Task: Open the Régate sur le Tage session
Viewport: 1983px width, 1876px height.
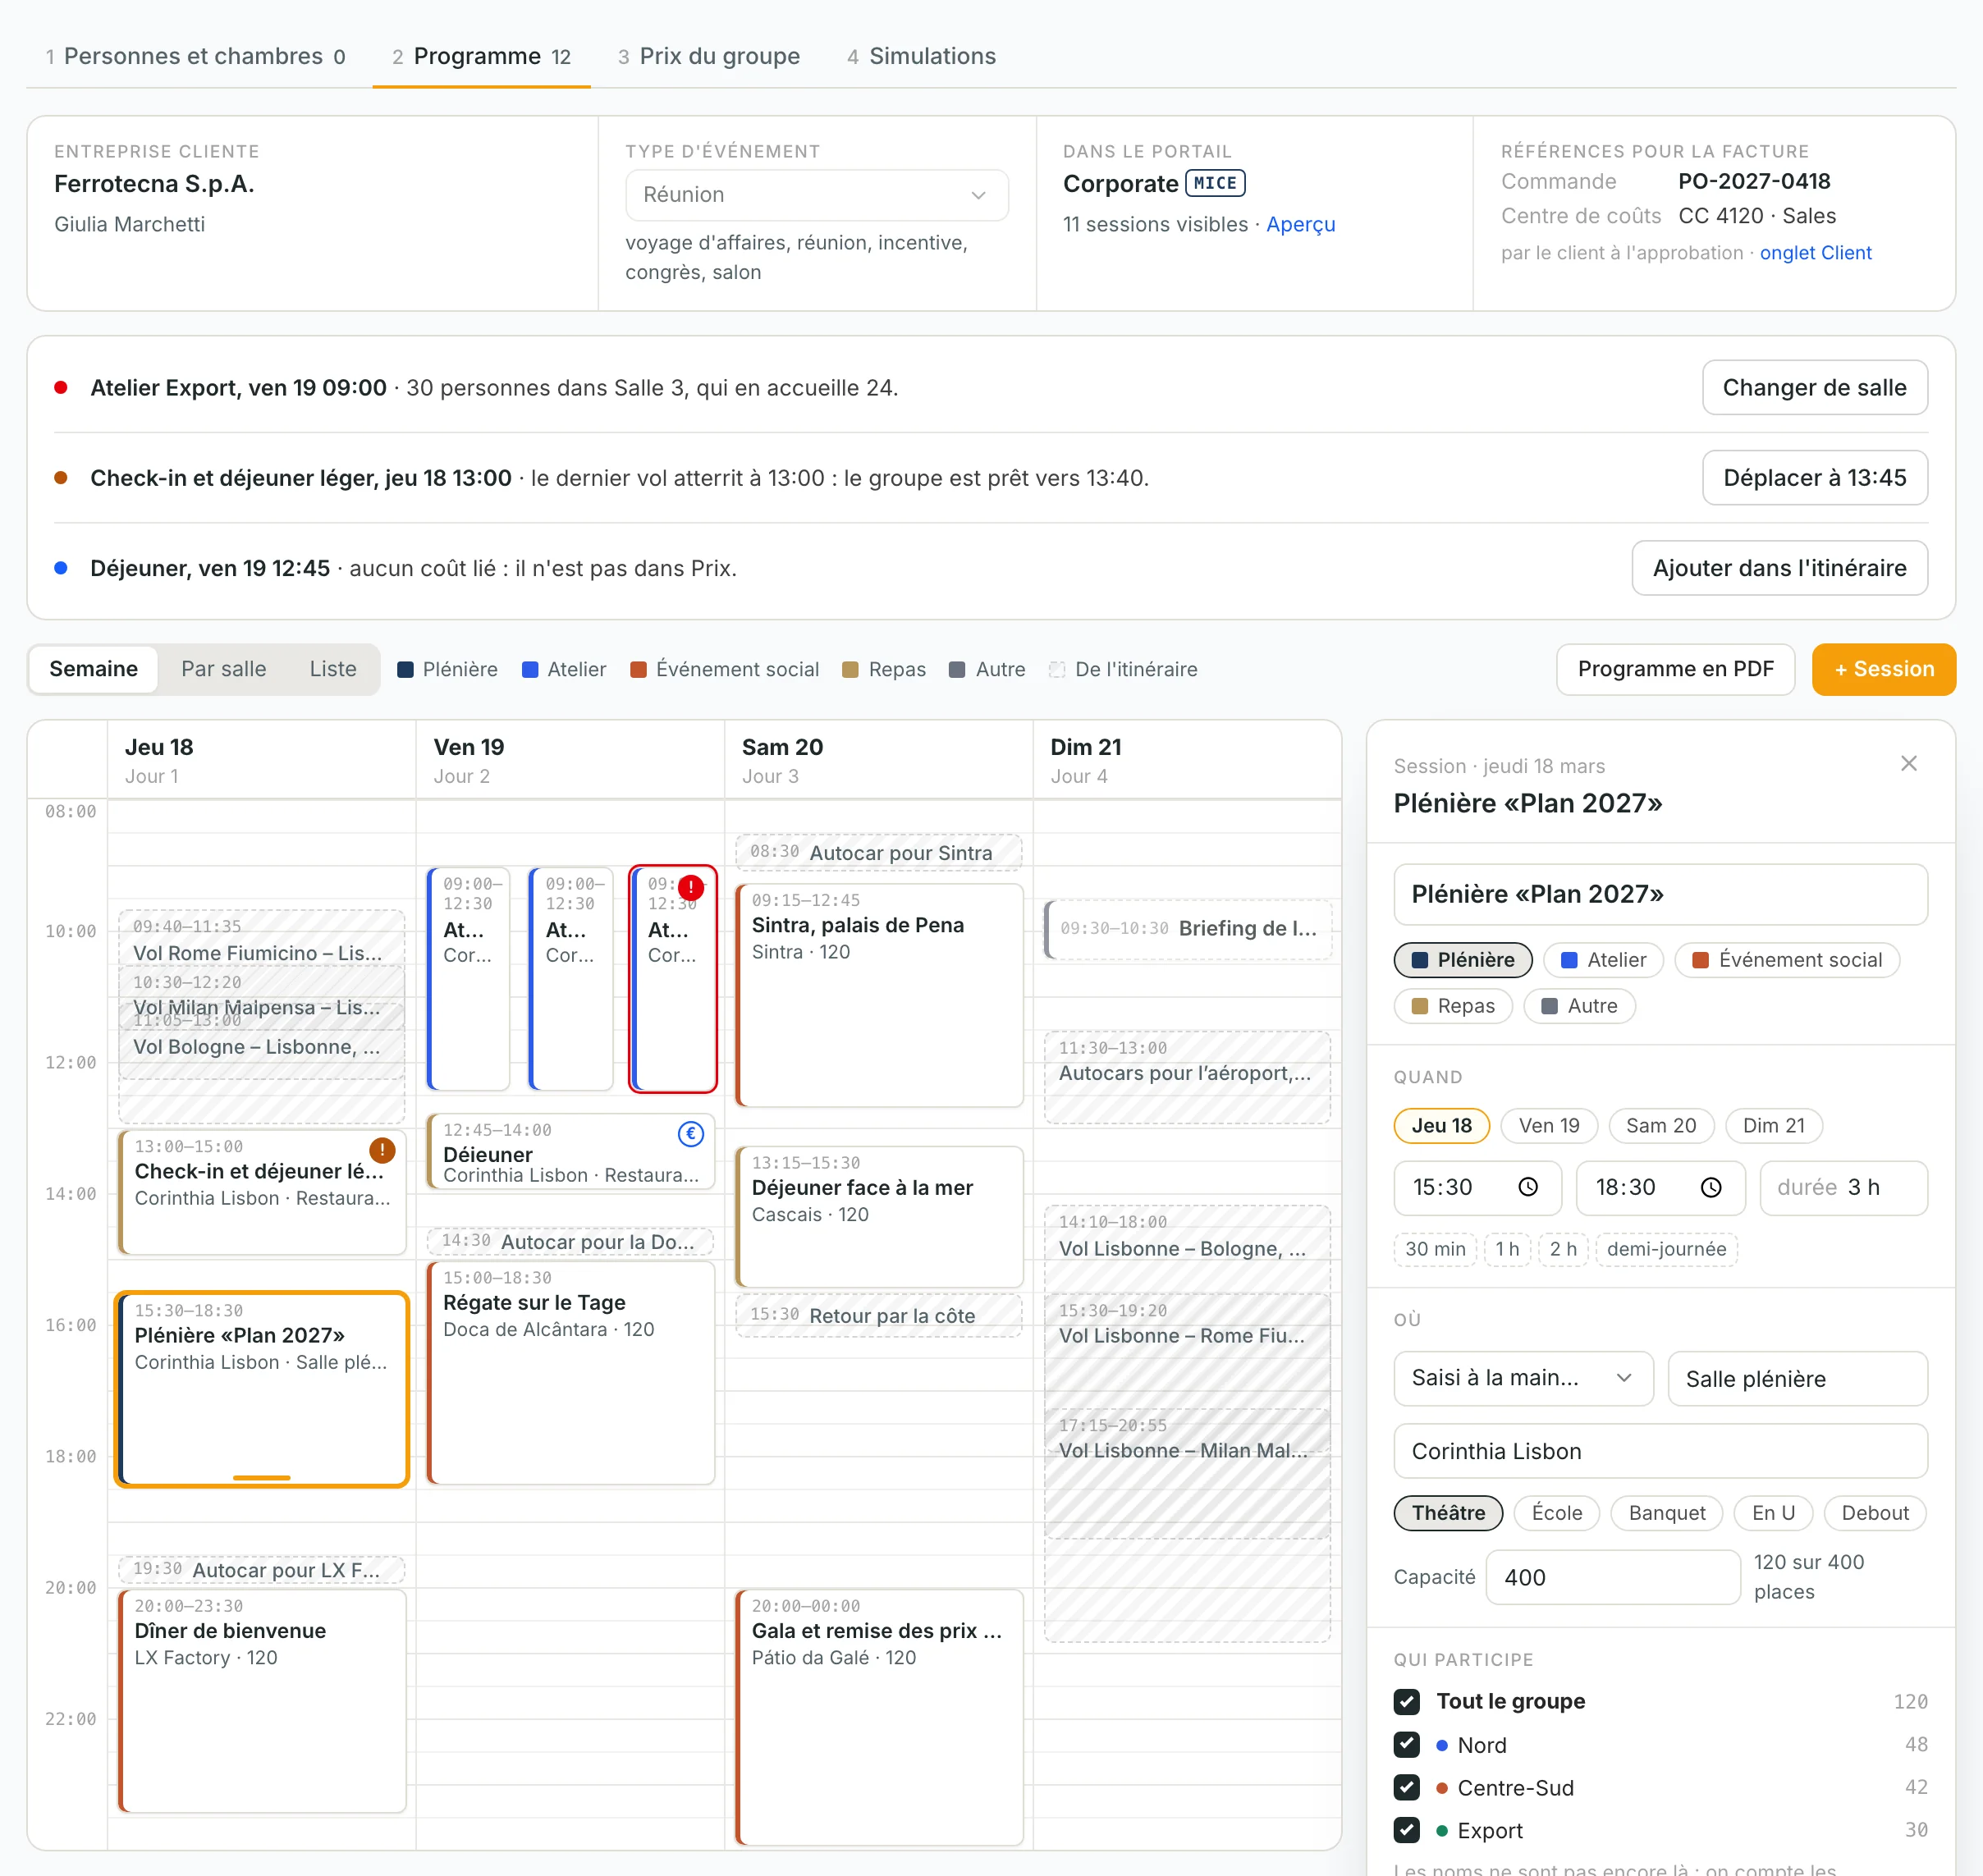Action: [x=571, y=1372]
